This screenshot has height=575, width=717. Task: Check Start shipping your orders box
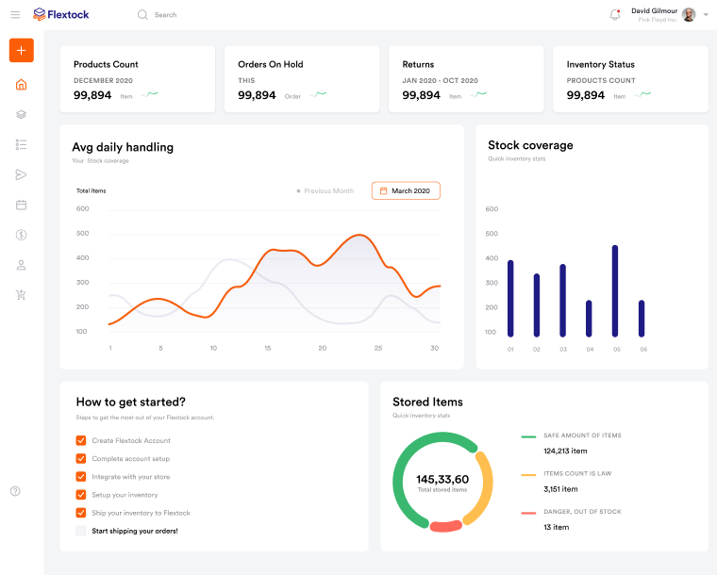click(81, 531)
